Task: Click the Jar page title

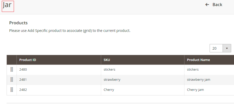Action: pyautogui.click(x=7, y=6)
